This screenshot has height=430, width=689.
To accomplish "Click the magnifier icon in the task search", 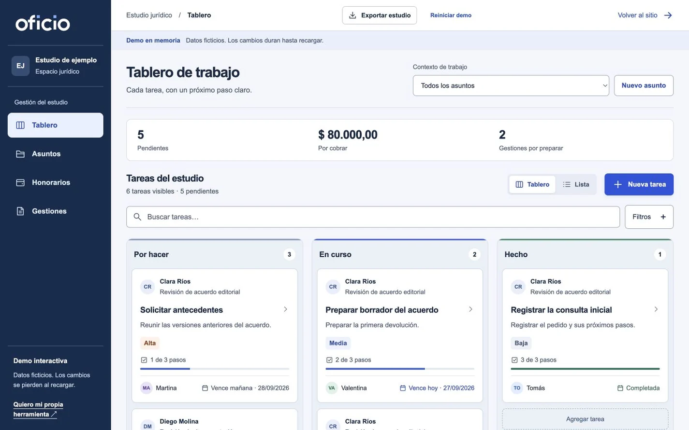I will [x=137, y=217].
